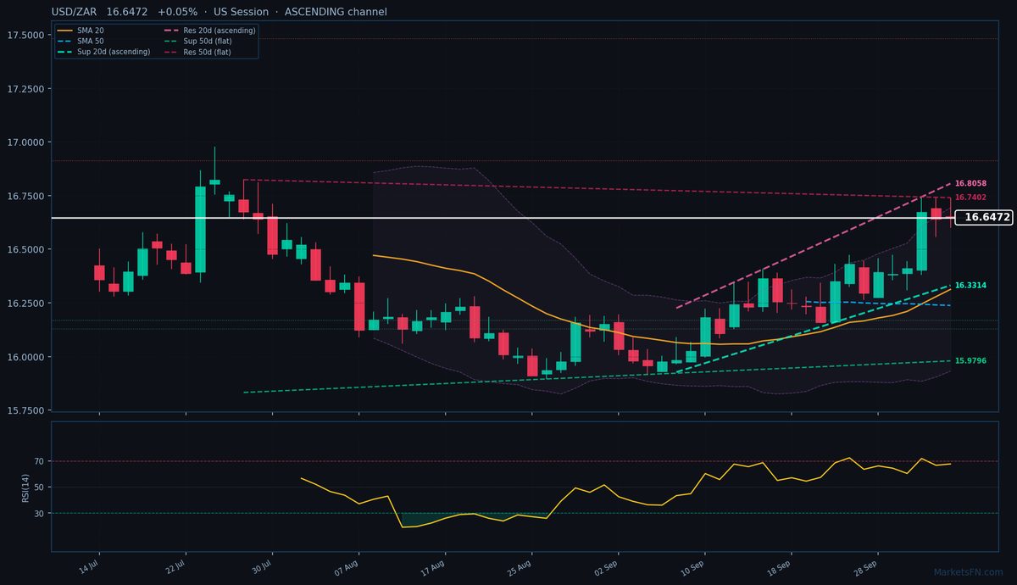Viewport: 1017px width, 585px height.
Task: Click the USD/ZAR symbol in the title
Action: (x=74, y=12)
